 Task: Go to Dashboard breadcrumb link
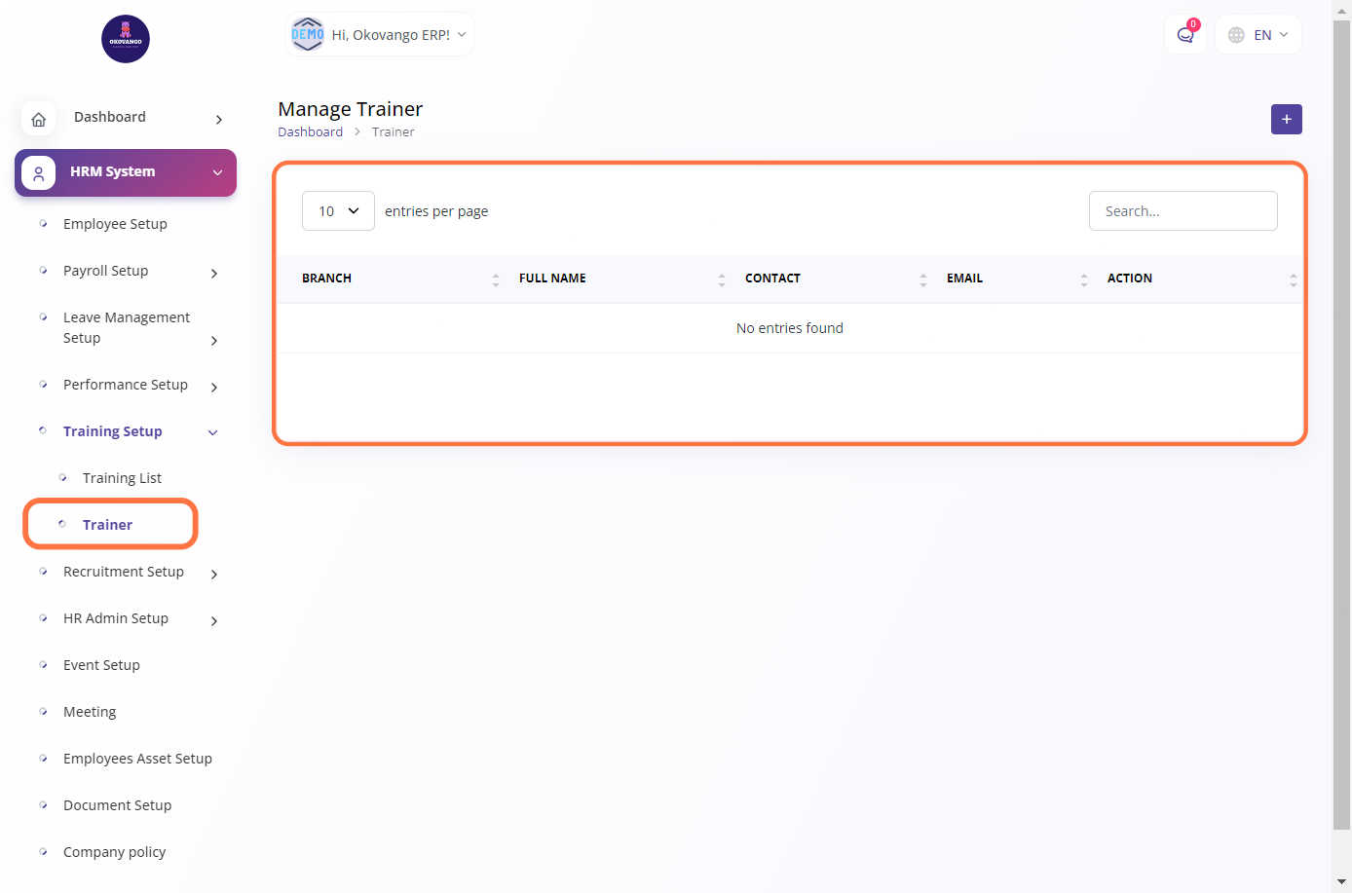(310, 132)
